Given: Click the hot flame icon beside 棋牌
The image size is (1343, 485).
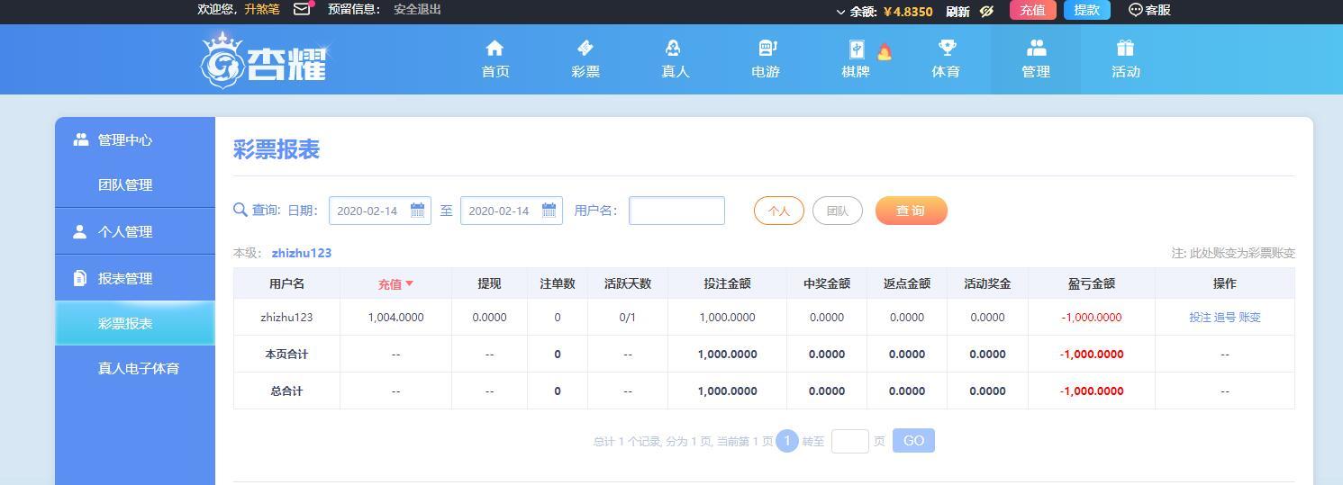Looking at the screenshot, I should click(885, 52).
